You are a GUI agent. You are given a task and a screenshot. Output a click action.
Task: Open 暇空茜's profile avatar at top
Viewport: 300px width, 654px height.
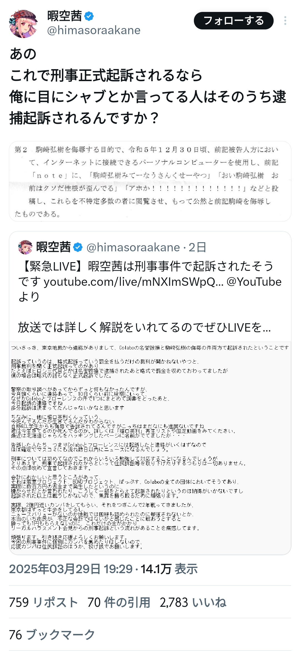23,24
